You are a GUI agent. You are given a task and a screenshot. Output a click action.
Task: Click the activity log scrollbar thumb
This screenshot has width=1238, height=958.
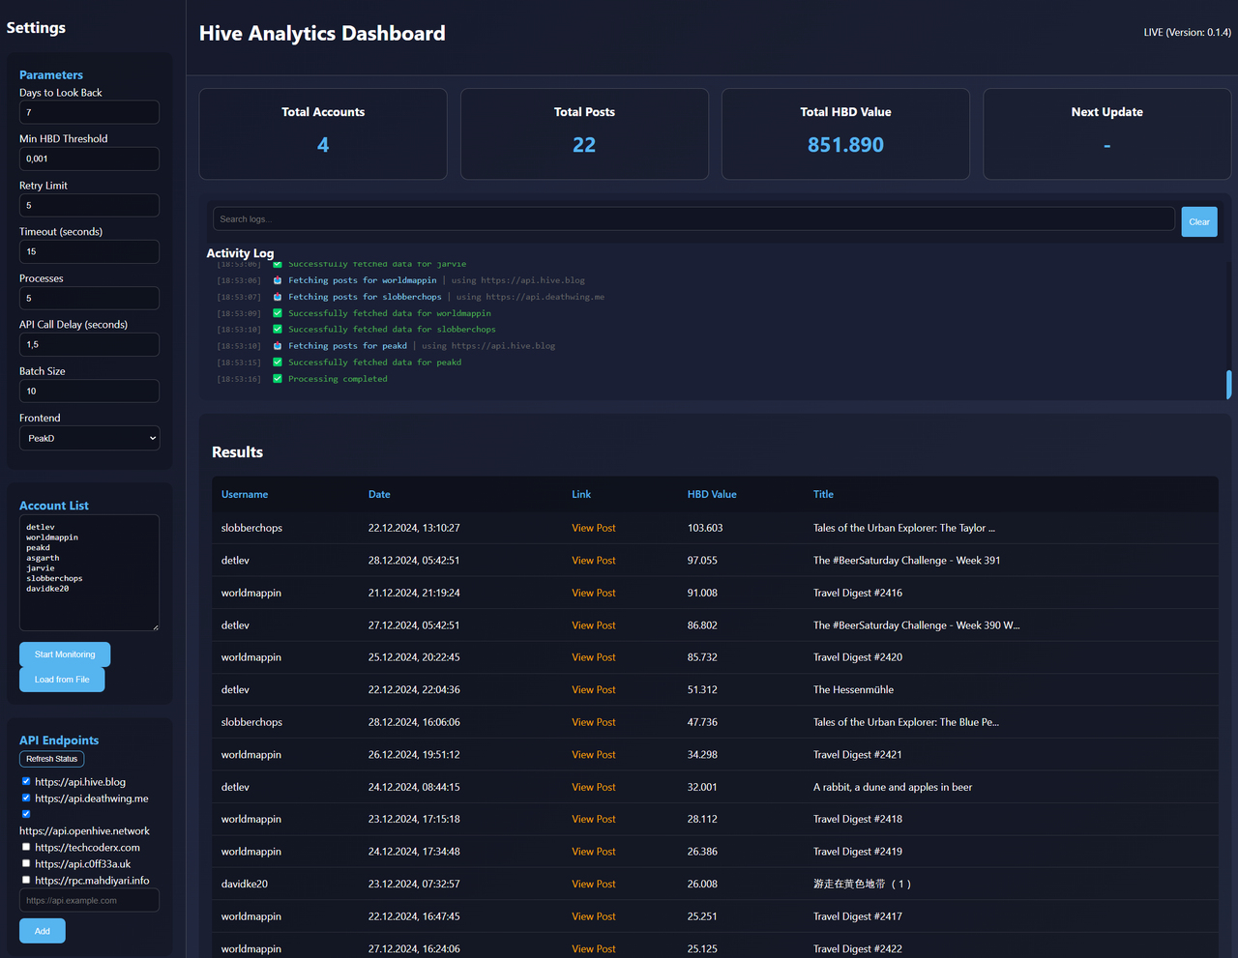(x=1228, y=384)
